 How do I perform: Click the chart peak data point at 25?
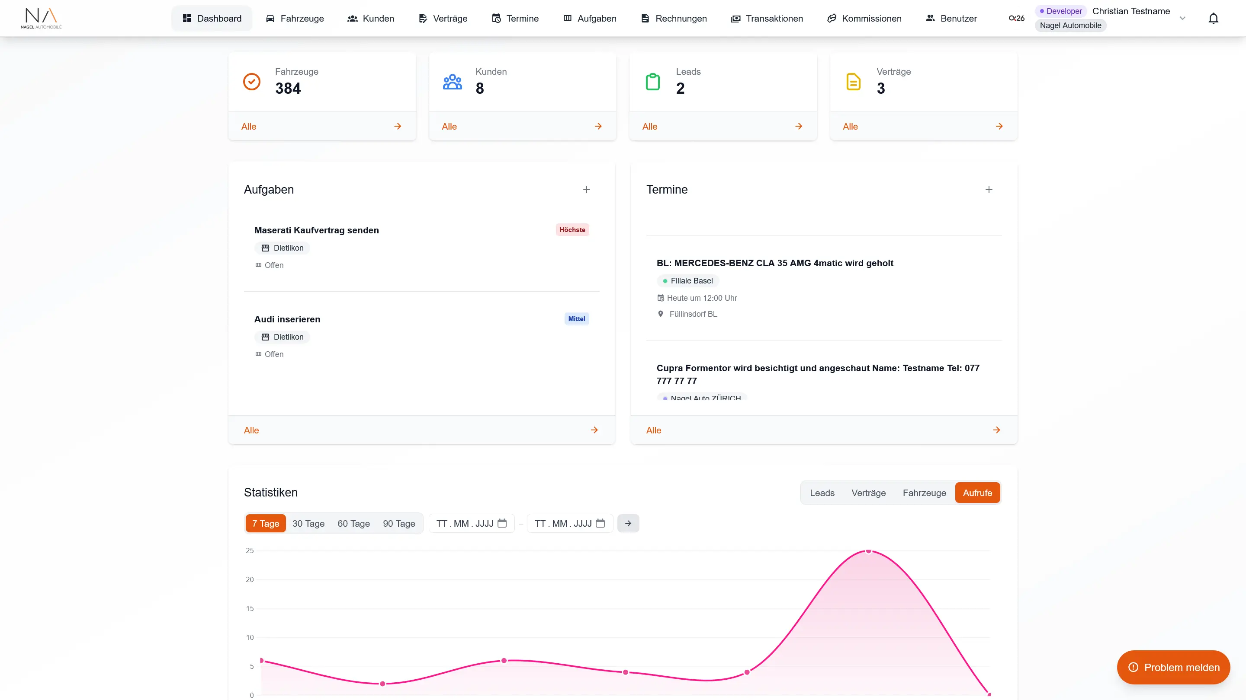(868, 551)
